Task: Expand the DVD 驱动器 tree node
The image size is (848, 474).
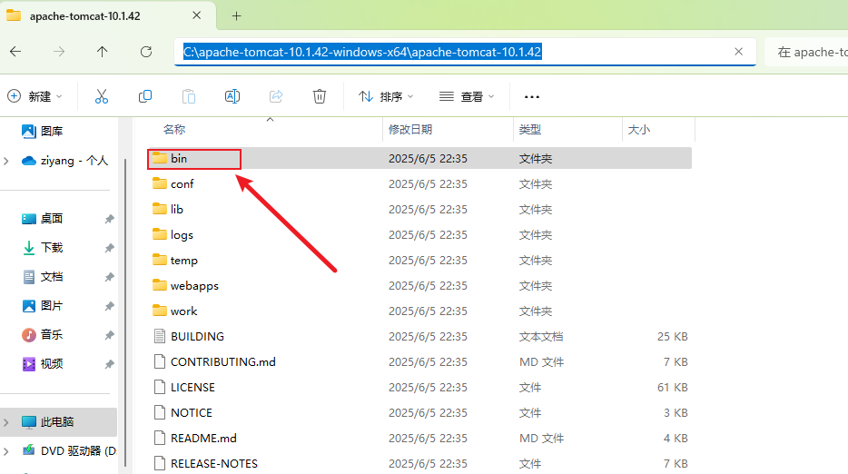Action: click(x=6, y=450)
